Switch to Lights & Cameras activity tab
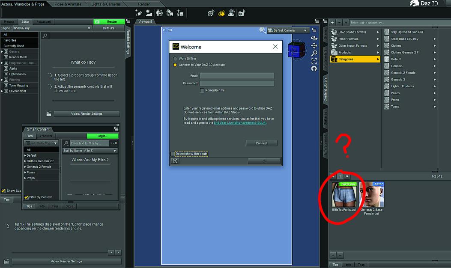The image size is (451, 268). pos(106,4)
